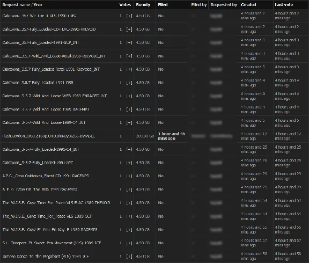Viewport: 309px width, 263px height.
Task: Open The W.I.S.E. Guyz Time For Peace THEVOID request
Action: [56, 203]
